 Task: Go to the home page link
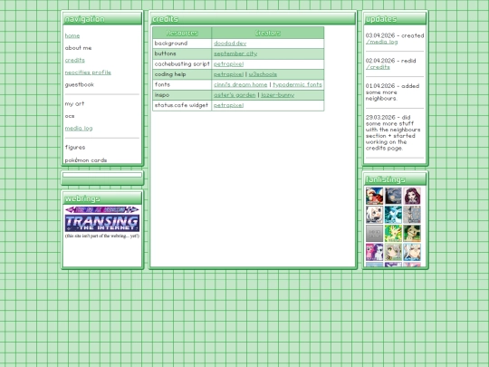tap(72, 35)
